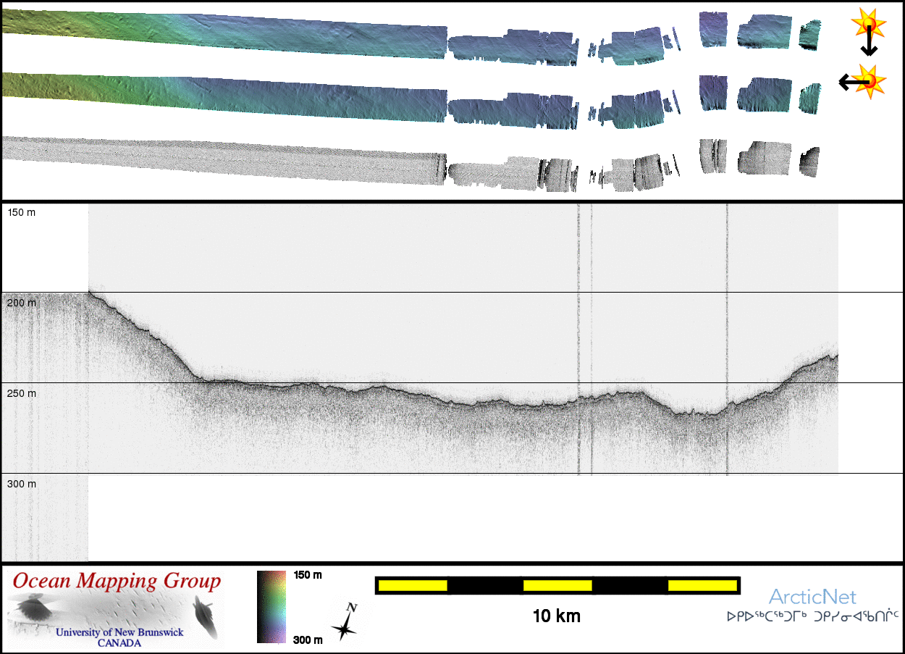Click the 250 m depth axis label
The height and width of the screenshot is (654, 905).
point(21,393)
